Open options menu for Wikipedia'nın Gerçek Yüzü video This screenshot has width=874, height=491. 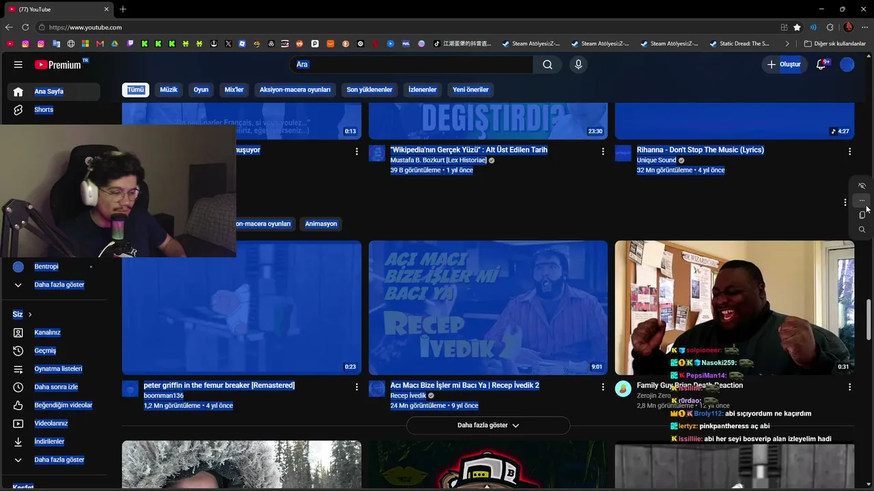(x=603, y=151)
